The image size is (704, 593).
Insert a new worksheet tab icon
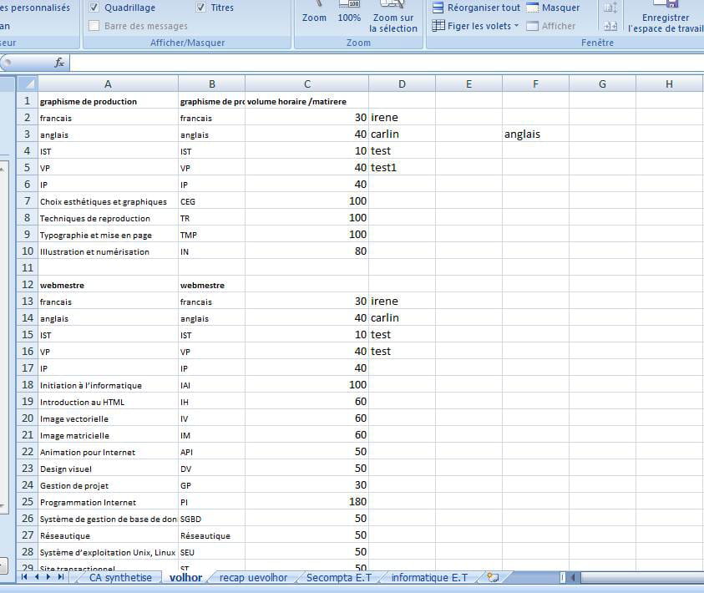coord(493,577)
